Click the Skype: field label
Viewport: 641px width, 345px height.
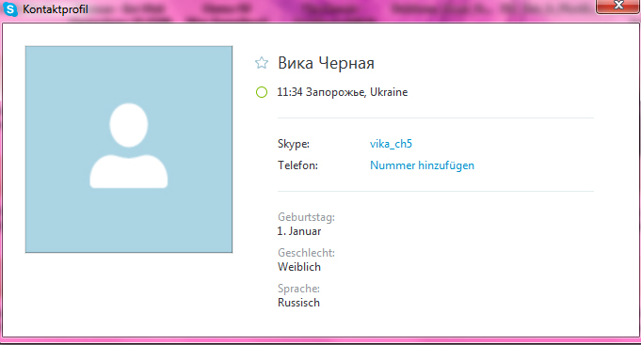(294, 144)
